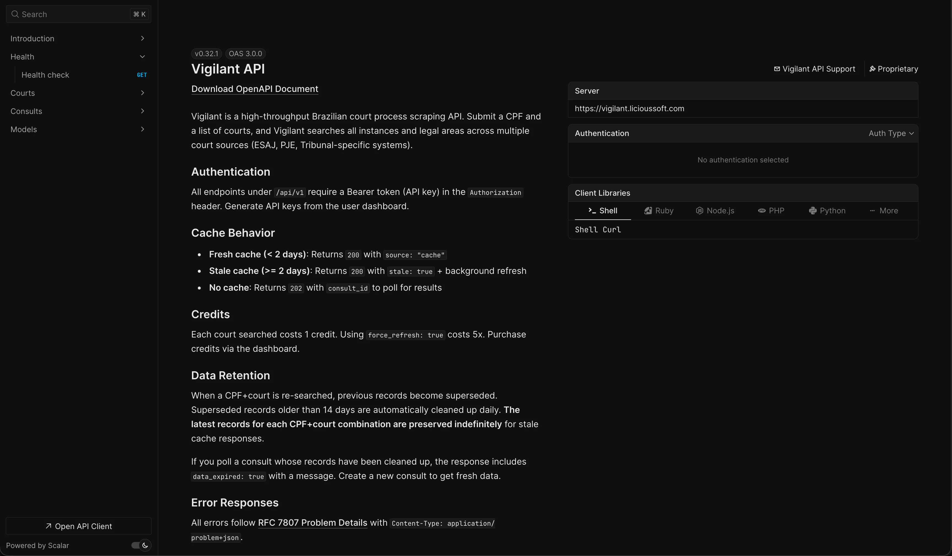Click the OAS 3.0.0 badge
The height and width of the screenshot is (556, 952).
click(x=245, y=54)
